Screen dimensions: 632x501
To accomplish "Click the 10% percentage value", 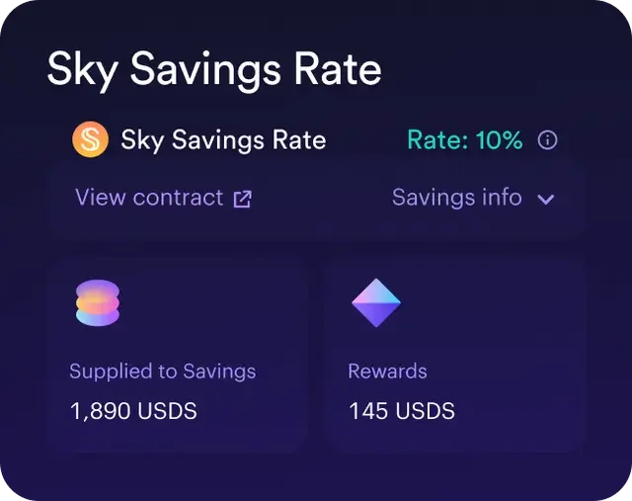I will coord(499,140).
